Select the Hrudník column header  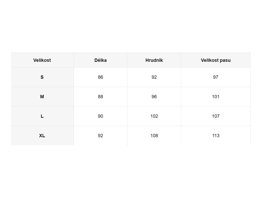point(154,60)
